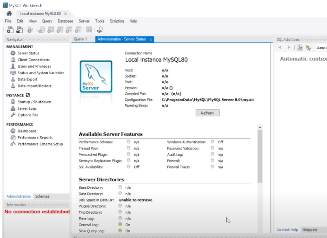Screen dimensions: 327x238
Task: Click Status and System Variables icon
Action: pyautogui.click(x=13, y=73)
